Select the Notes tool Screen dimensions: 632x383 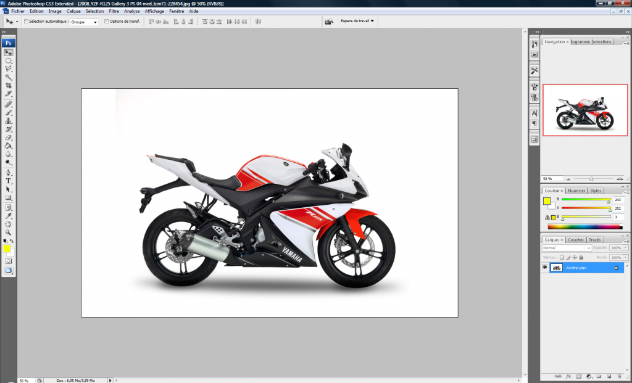pos(8,208)
